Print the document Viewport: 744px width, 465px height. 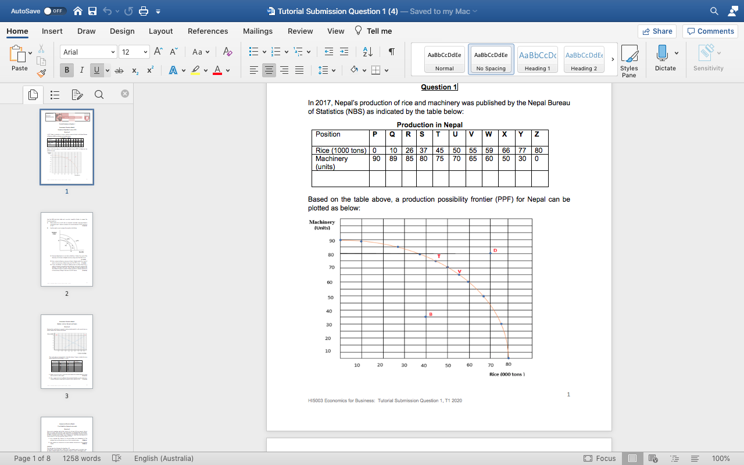(143, 11)
